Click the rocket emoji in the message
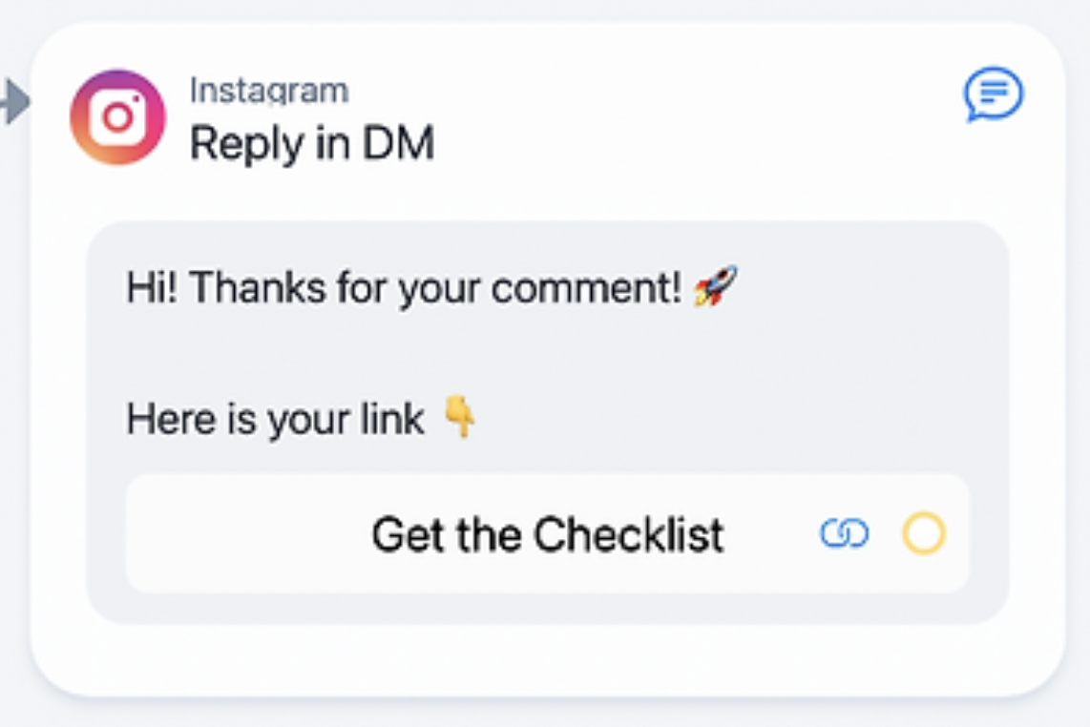The width and height of the screenshot is (1090, 727). coord(716,286)
